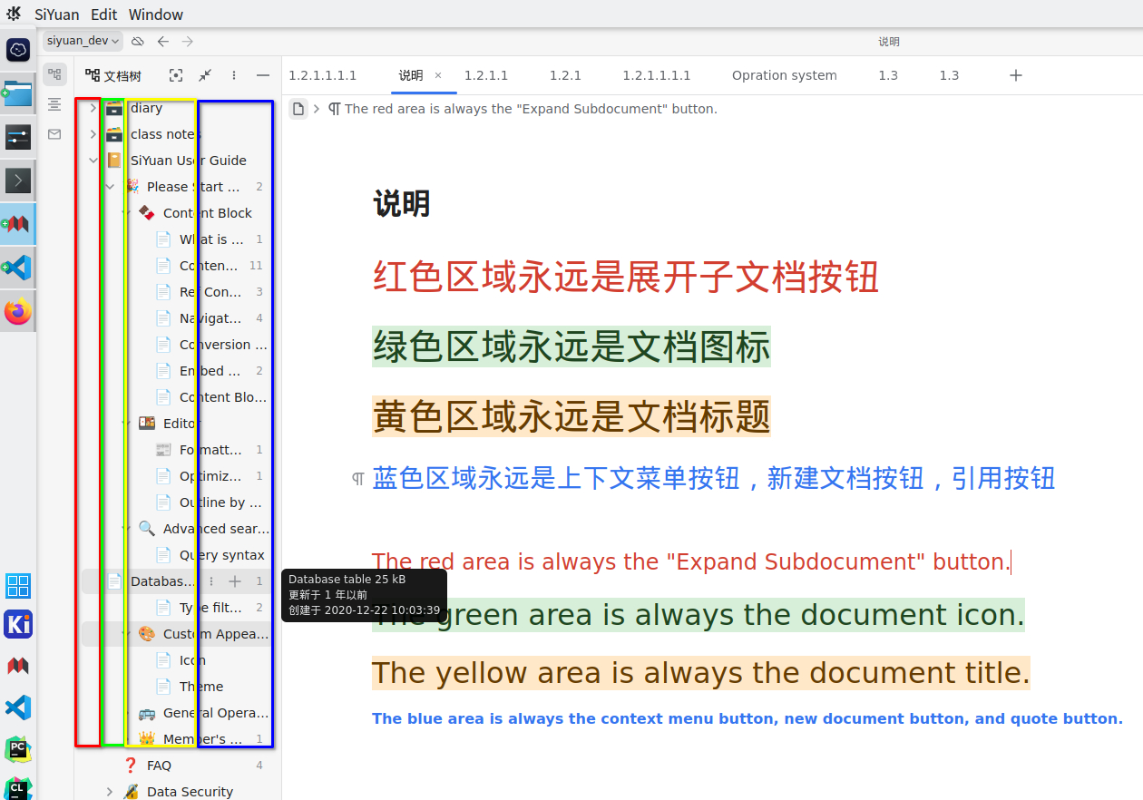The height and width of the screenshot is (800, 1143).
Task: Toggle the file tree dock button
Action: click(54, 74)
